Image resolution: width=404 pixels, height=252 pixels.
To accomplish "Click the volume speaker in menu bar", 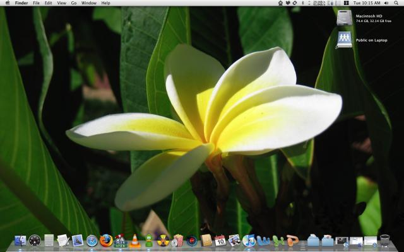I will click(386, 3).
